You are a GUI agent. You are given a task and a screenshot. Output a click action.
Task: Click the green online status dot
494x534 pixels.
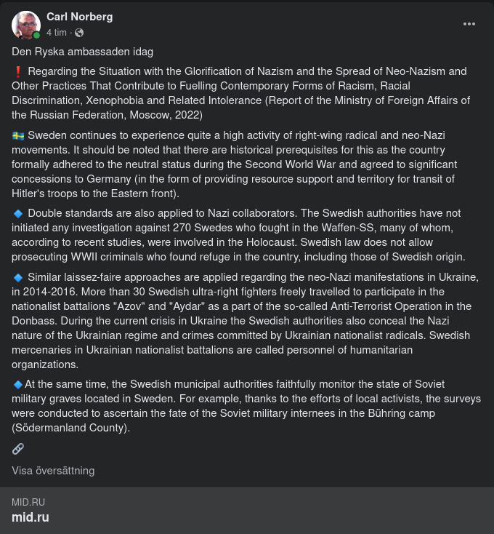point(36,35)
